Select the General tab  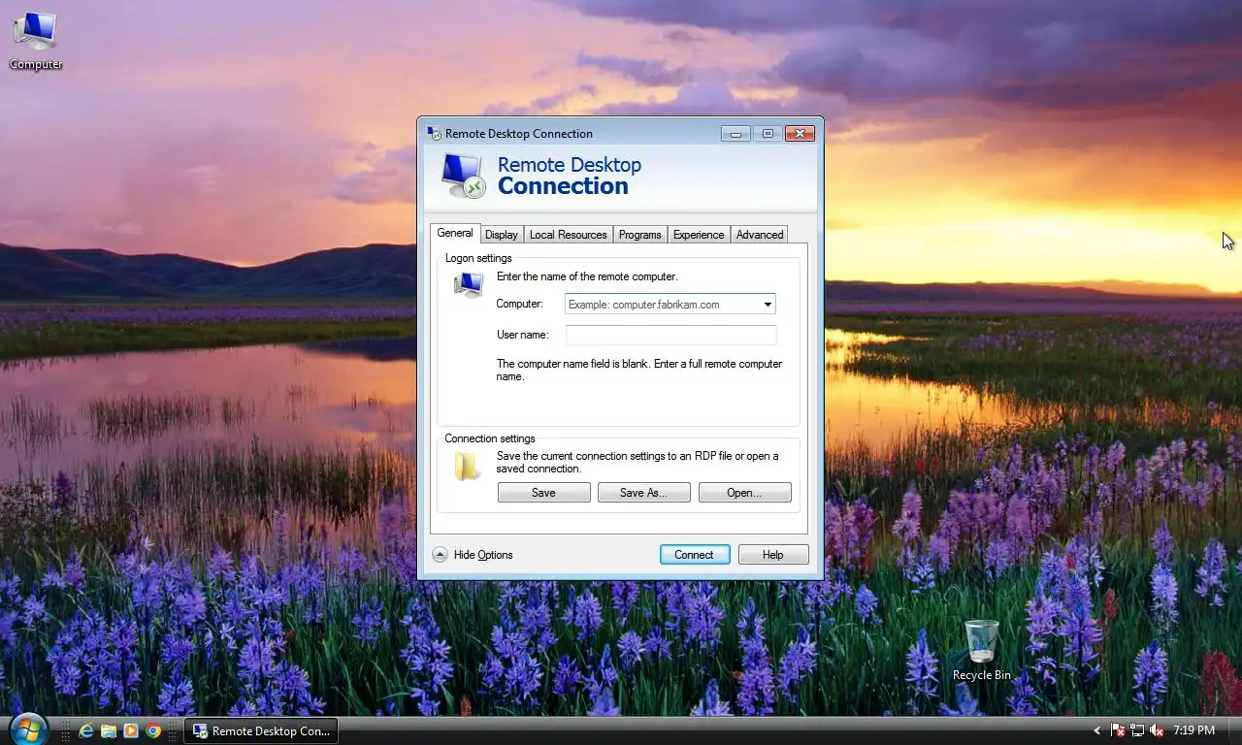455,233
